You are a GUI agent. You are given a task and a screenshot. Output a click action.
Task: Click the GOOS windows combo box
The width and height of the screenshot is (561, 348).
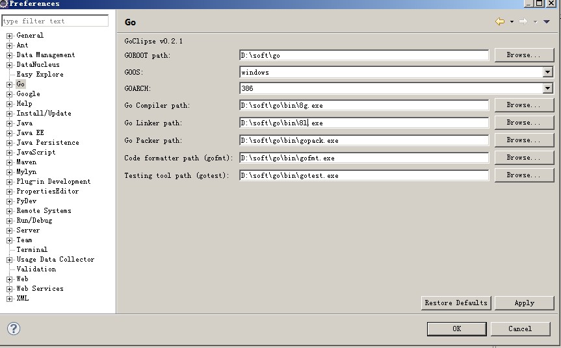click(x=396, y=72)
